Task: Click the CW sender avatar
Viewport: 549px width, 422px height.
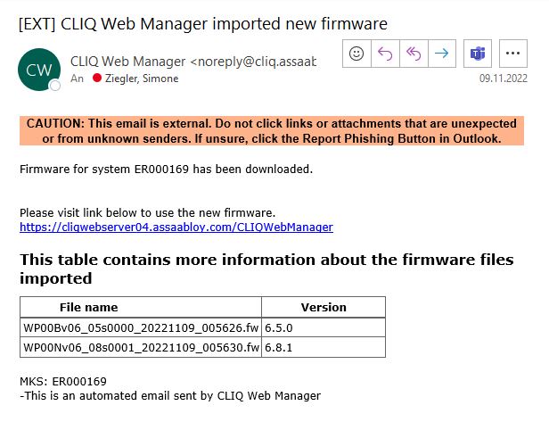Action: [x=39, y=70]
